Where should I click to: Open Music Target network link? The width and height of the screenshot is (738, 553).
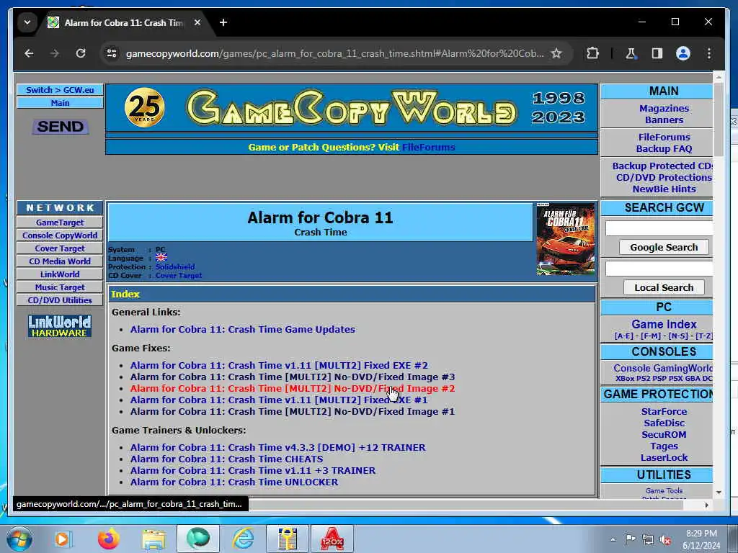click(x=60, y=287)
